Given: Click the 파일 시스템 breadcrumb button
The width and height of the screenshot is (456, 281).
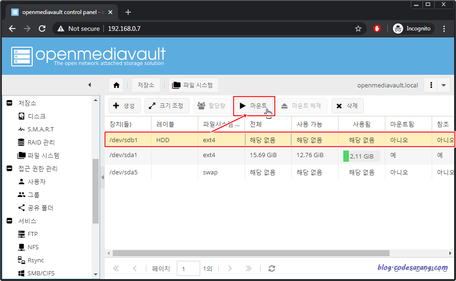Looking at the screenshot, I should click(194, 85).
